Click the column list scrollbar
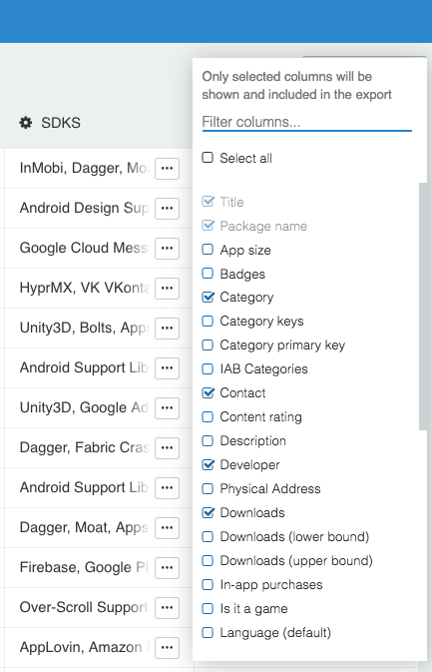Viewport: 432px width, 672px height. coord(423,307)
